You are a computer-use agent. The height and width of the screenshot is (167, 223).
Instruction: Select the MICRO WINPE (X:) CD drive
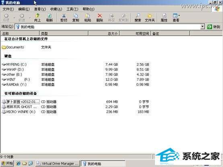19,112
